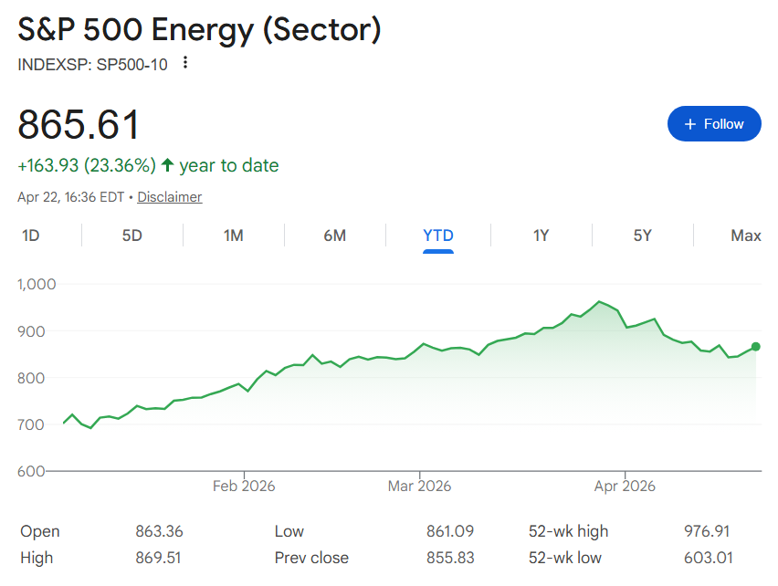Select the YTD range tab
The image size is (778, 586).
438,235
